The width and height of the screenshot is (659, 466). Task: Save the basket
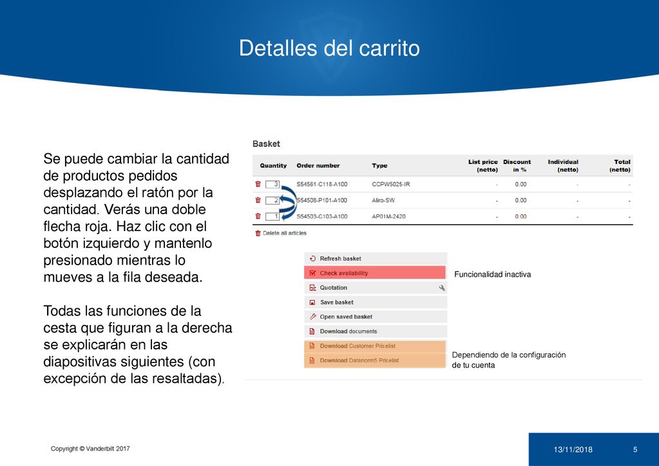tap(376, 303)
